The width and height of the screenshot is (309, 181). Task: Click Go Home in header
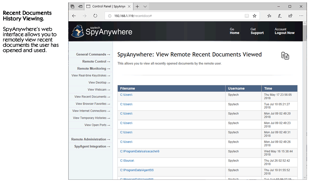[234, 31]
